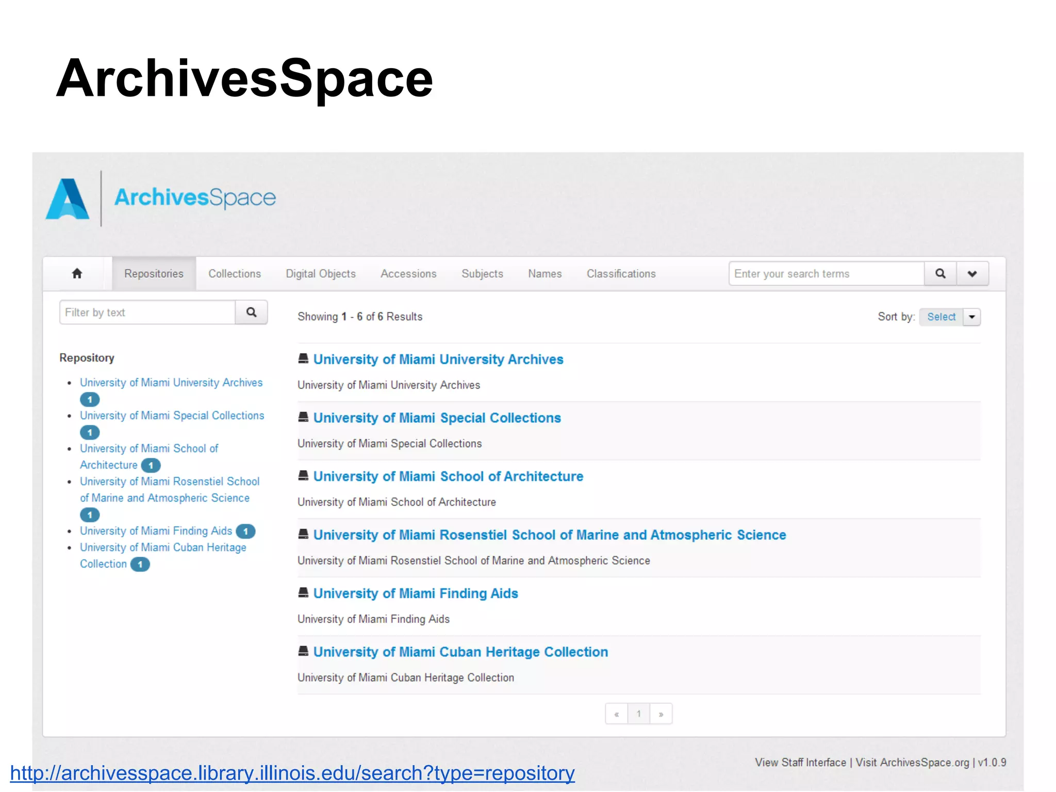Click count badge under University Archives facet
The height and width of the screenshot is (792, 1056).
(90, 399)
